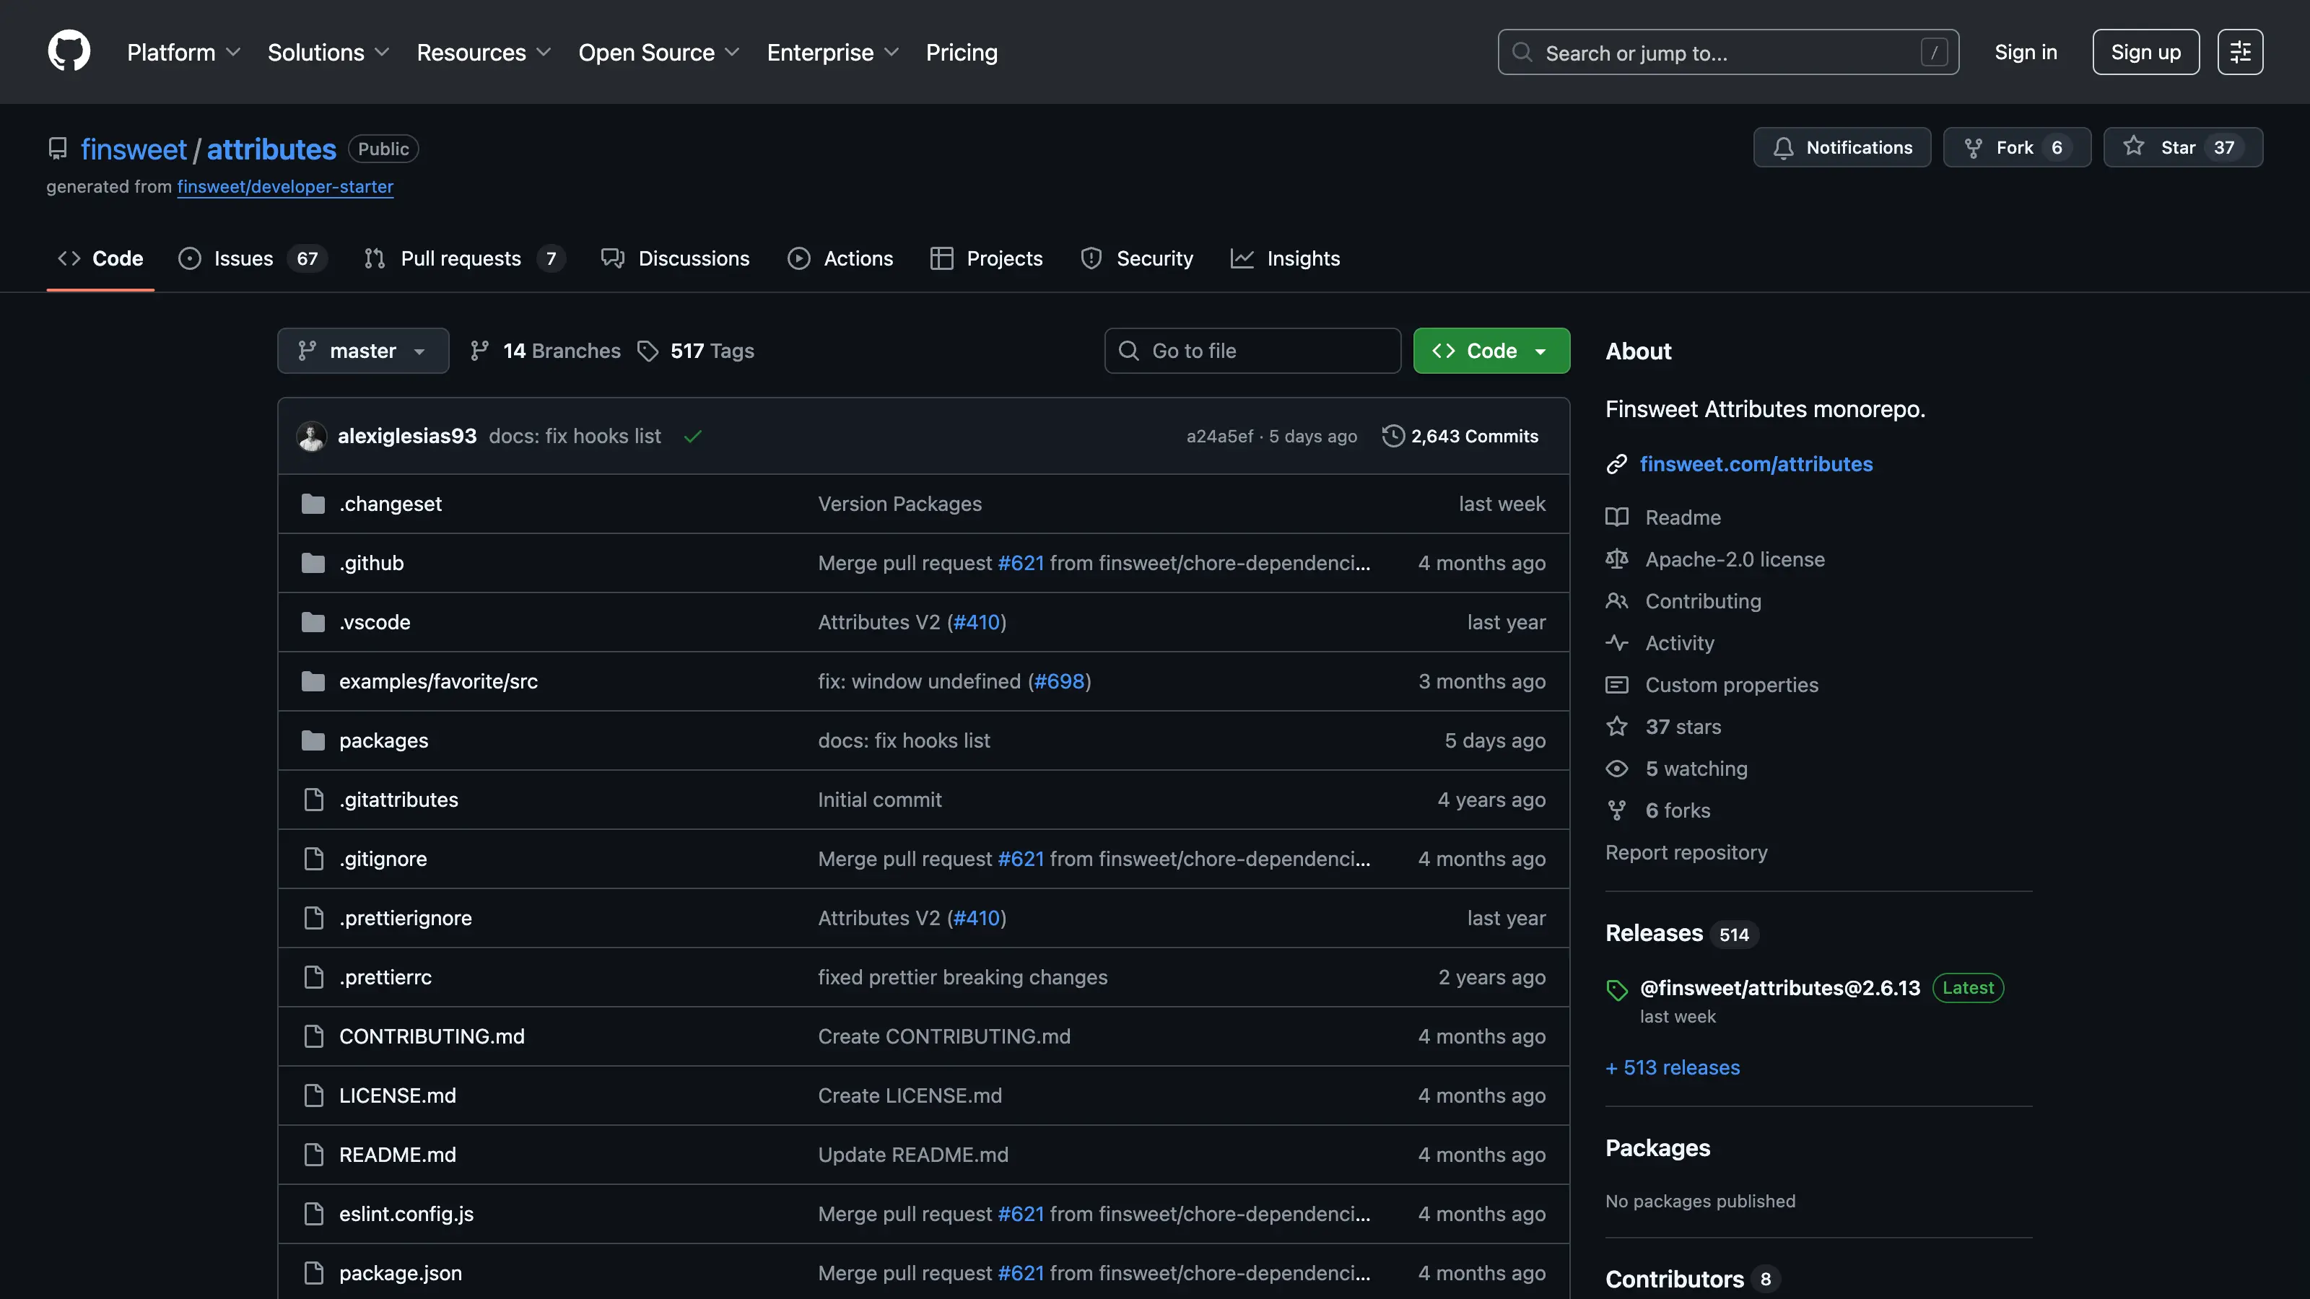Open CONTRIBUTING.md file
The image size is (2310, 1299).
point(432,1036)
